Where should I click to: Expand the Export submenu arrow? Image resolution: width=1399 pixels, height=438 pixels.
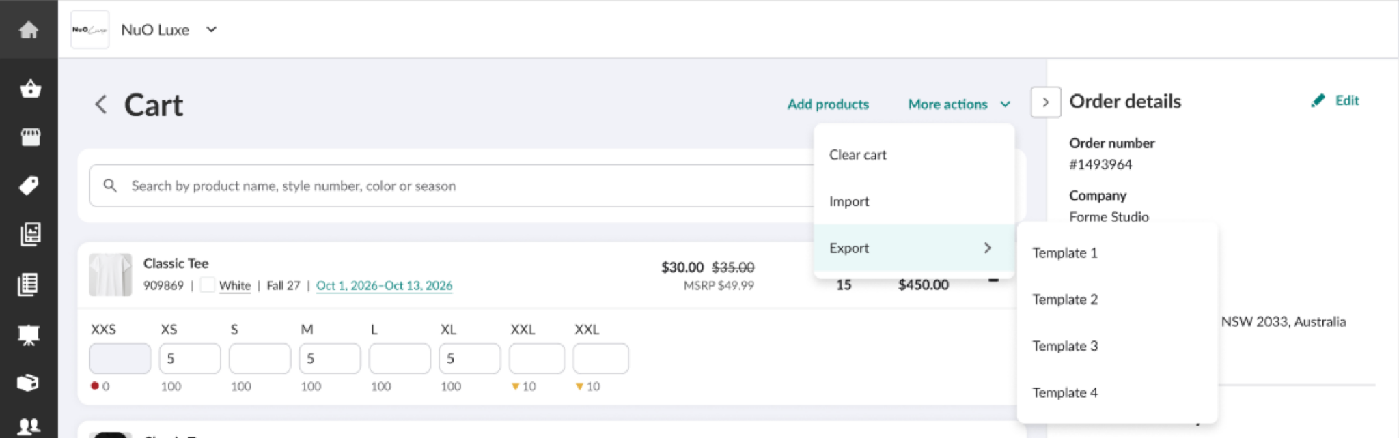coord(988,248)
